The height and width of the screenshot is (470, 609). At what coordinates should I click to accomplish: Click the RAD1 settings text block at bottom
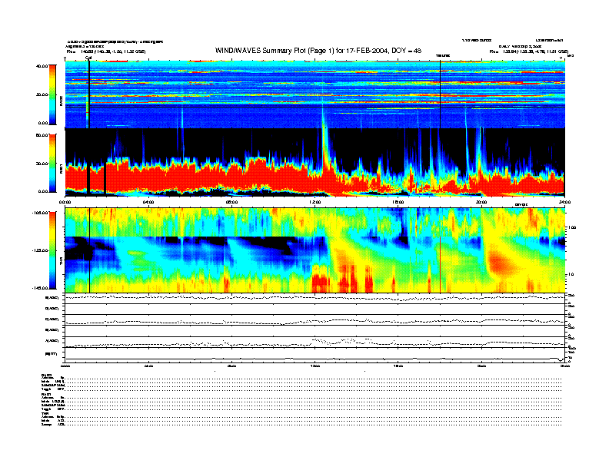(52, 402)
